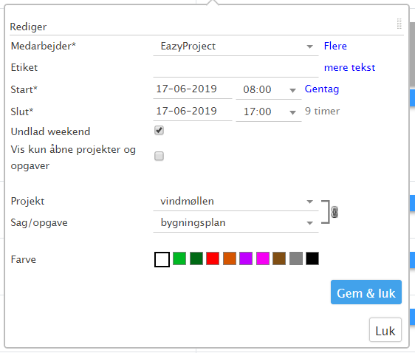Click the drag handle grip icon beside Rediger
The width and height of the screenshot is (415, 353).
pyautogui.click(x=399, y=24)
